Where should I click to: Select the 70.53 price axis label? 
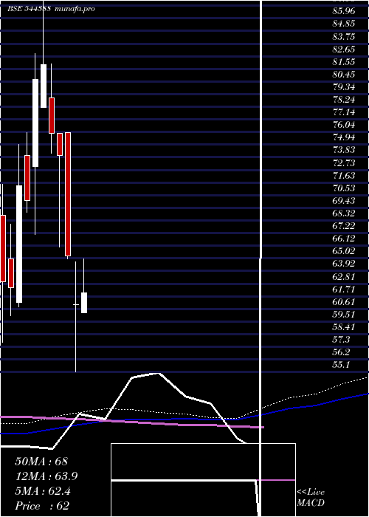click(344, 188)
